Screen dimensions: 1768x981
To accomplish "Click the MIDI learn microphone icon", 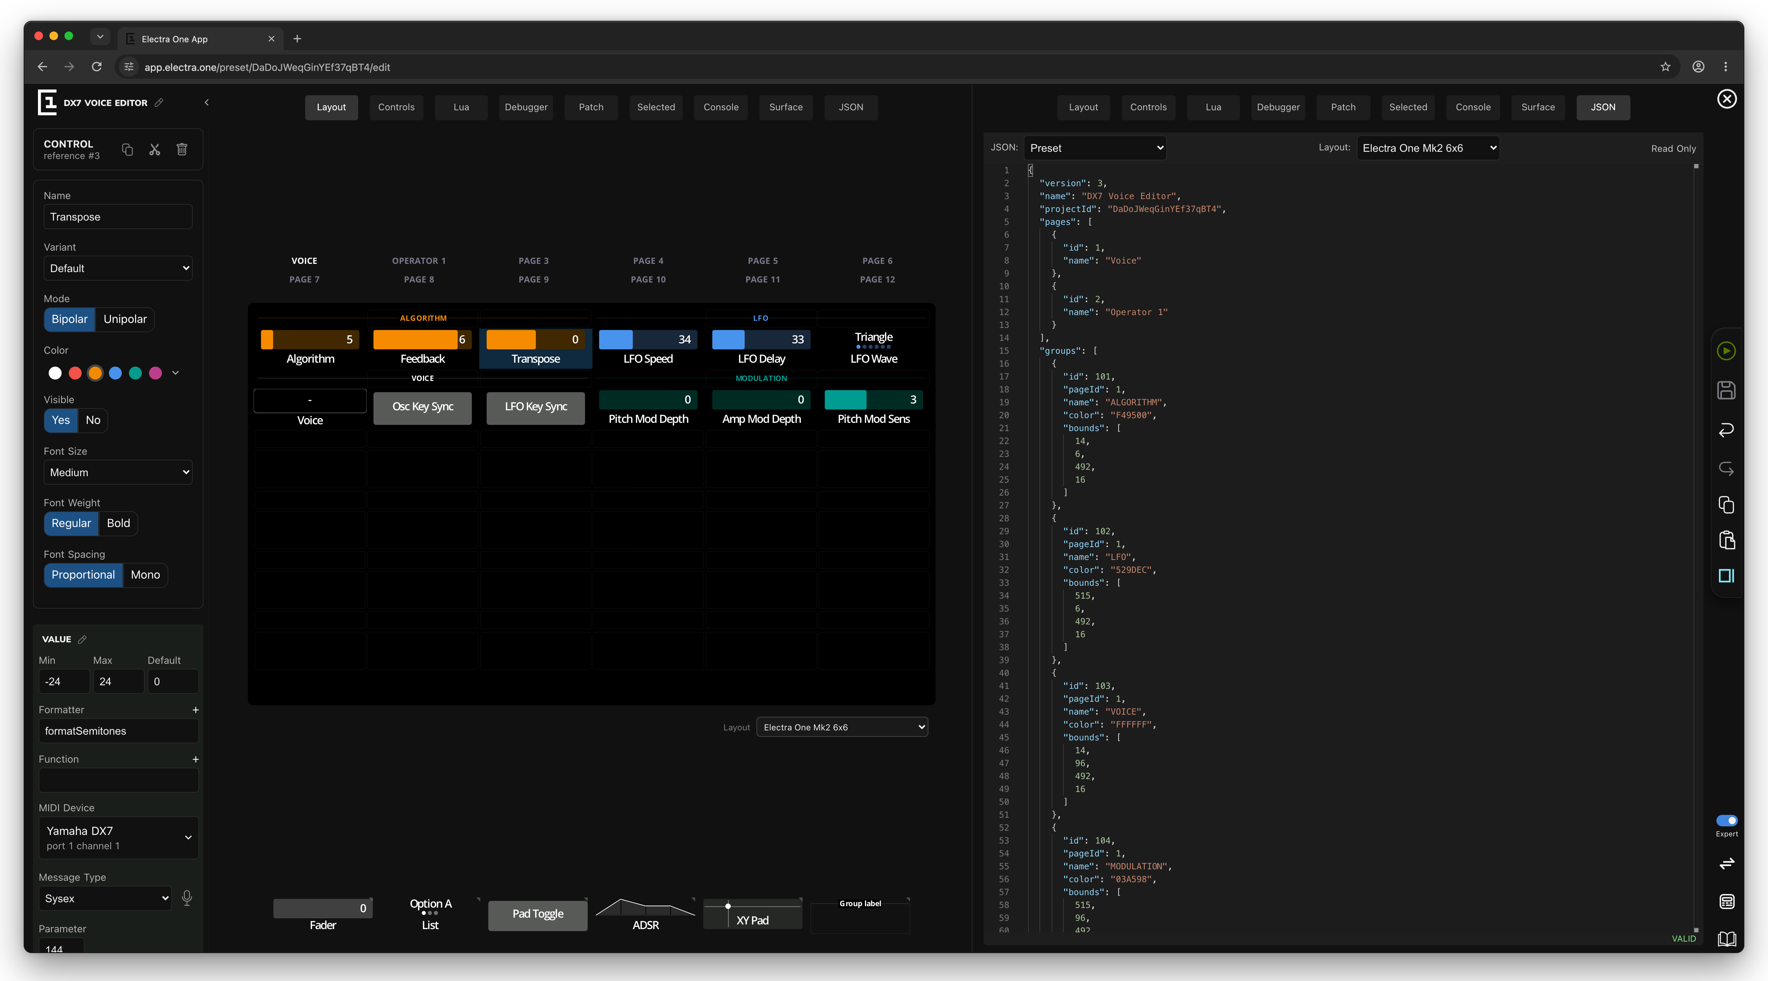I will (187, 898).
